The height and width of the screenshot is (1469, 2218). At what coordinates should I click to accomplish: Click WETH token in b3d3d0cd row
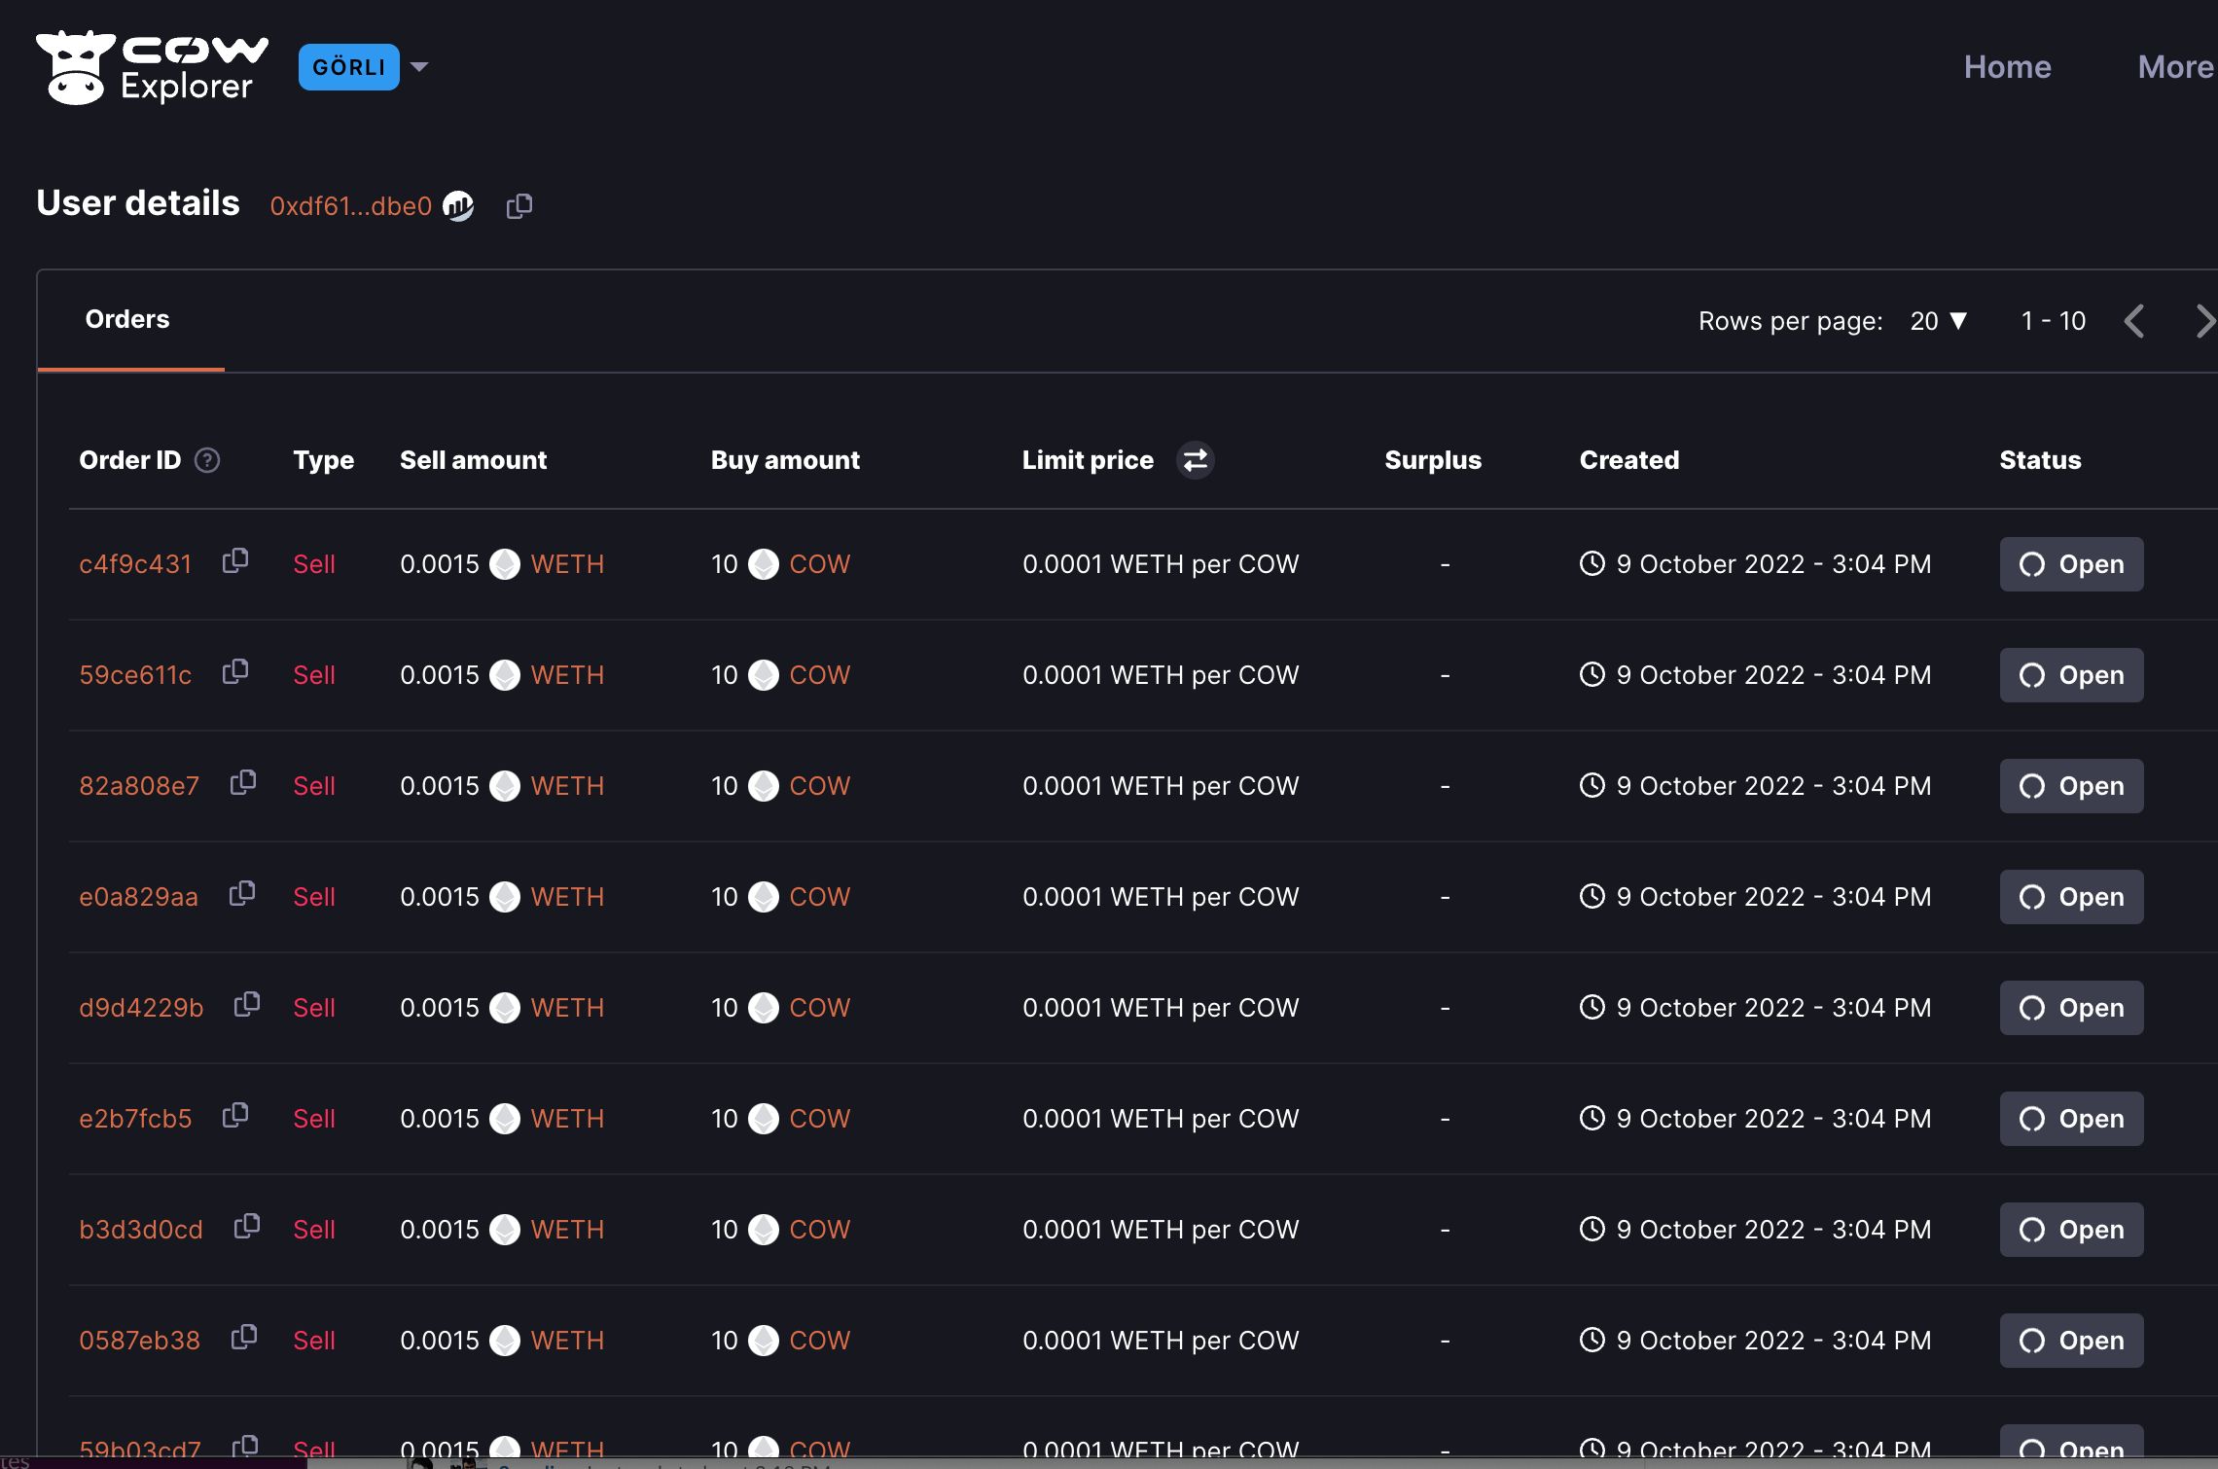[x=567, y=1230]
